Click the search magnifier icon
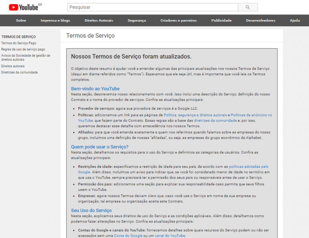This screenshot has height=238, width=309. [x=248, y=7]
